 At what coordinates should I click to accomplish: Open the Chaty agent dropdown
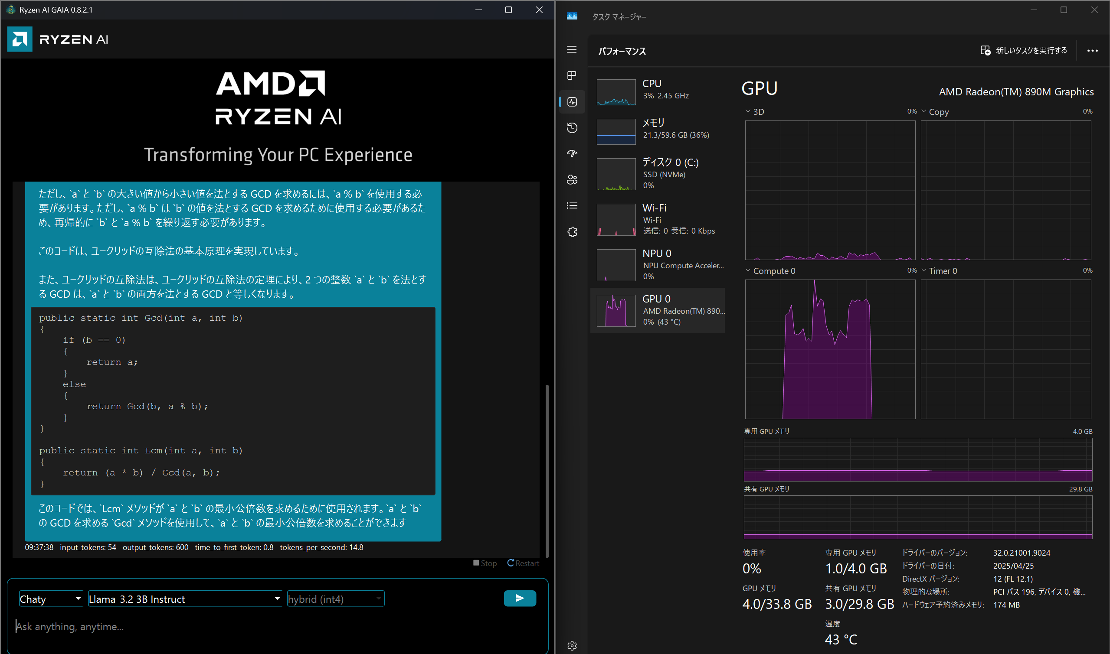[x=51, y=599]
